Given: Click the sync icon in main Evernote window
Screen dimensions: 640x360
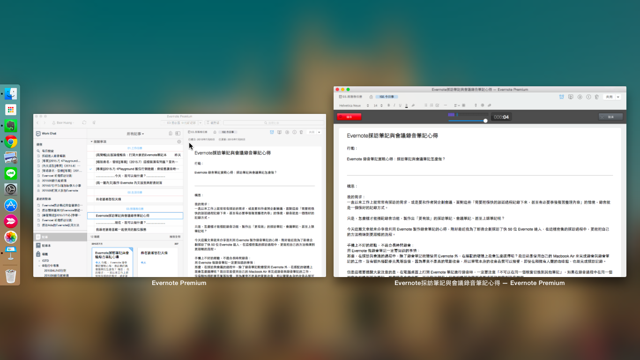Looking at the screenshot, I should [x=84, y=123].
